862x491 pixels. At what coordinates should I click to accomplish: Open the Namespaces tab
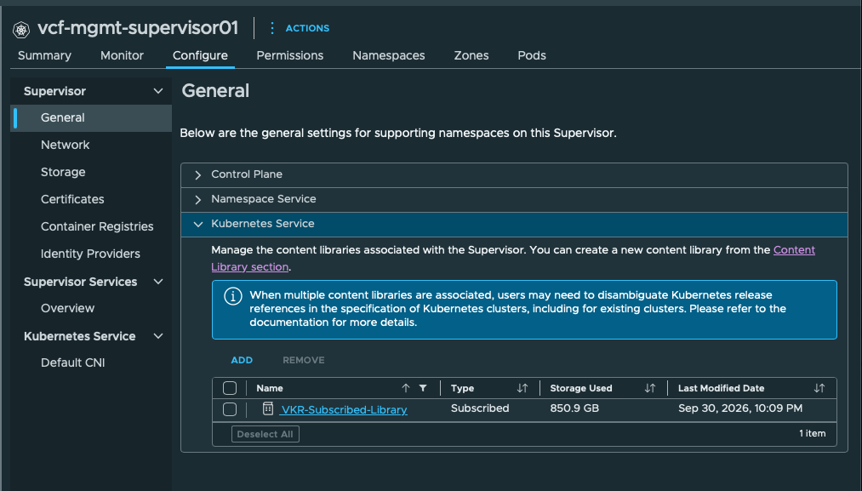tap(389, 55)
